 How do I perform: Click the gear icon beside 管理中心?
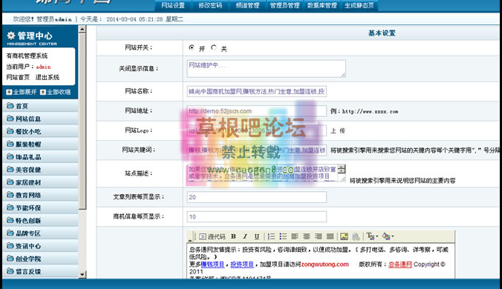tap(10, 35)
